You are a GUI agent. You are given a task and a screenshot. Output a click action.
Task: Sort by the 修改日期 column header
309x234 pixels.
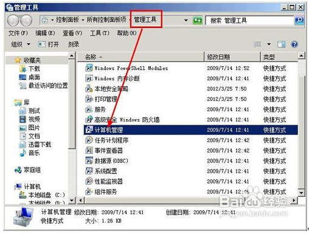[x=232, y=57]
